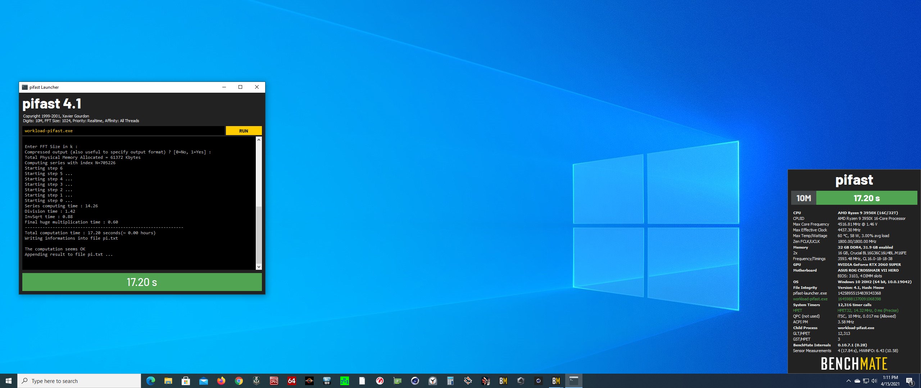The height and width of the screenshot is (388, 921).
Task: Open the taskbar icon left of first BM
Action: point(485,381)
